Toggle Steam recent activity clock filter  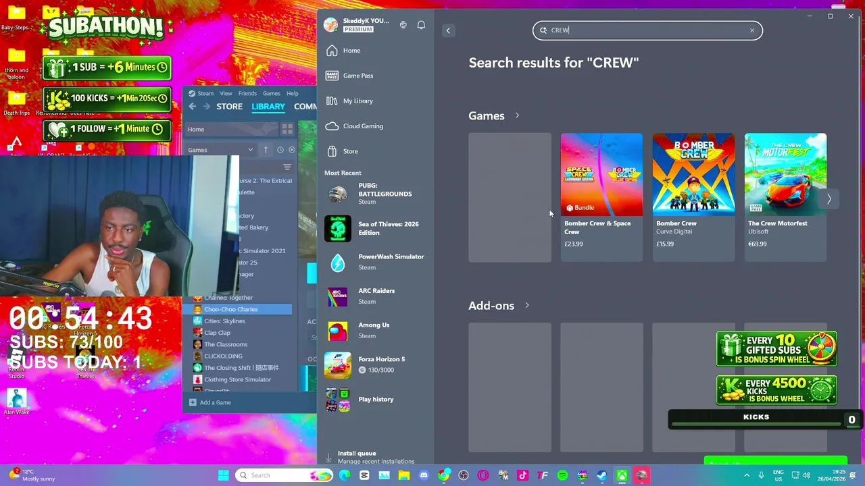[280, 150]
